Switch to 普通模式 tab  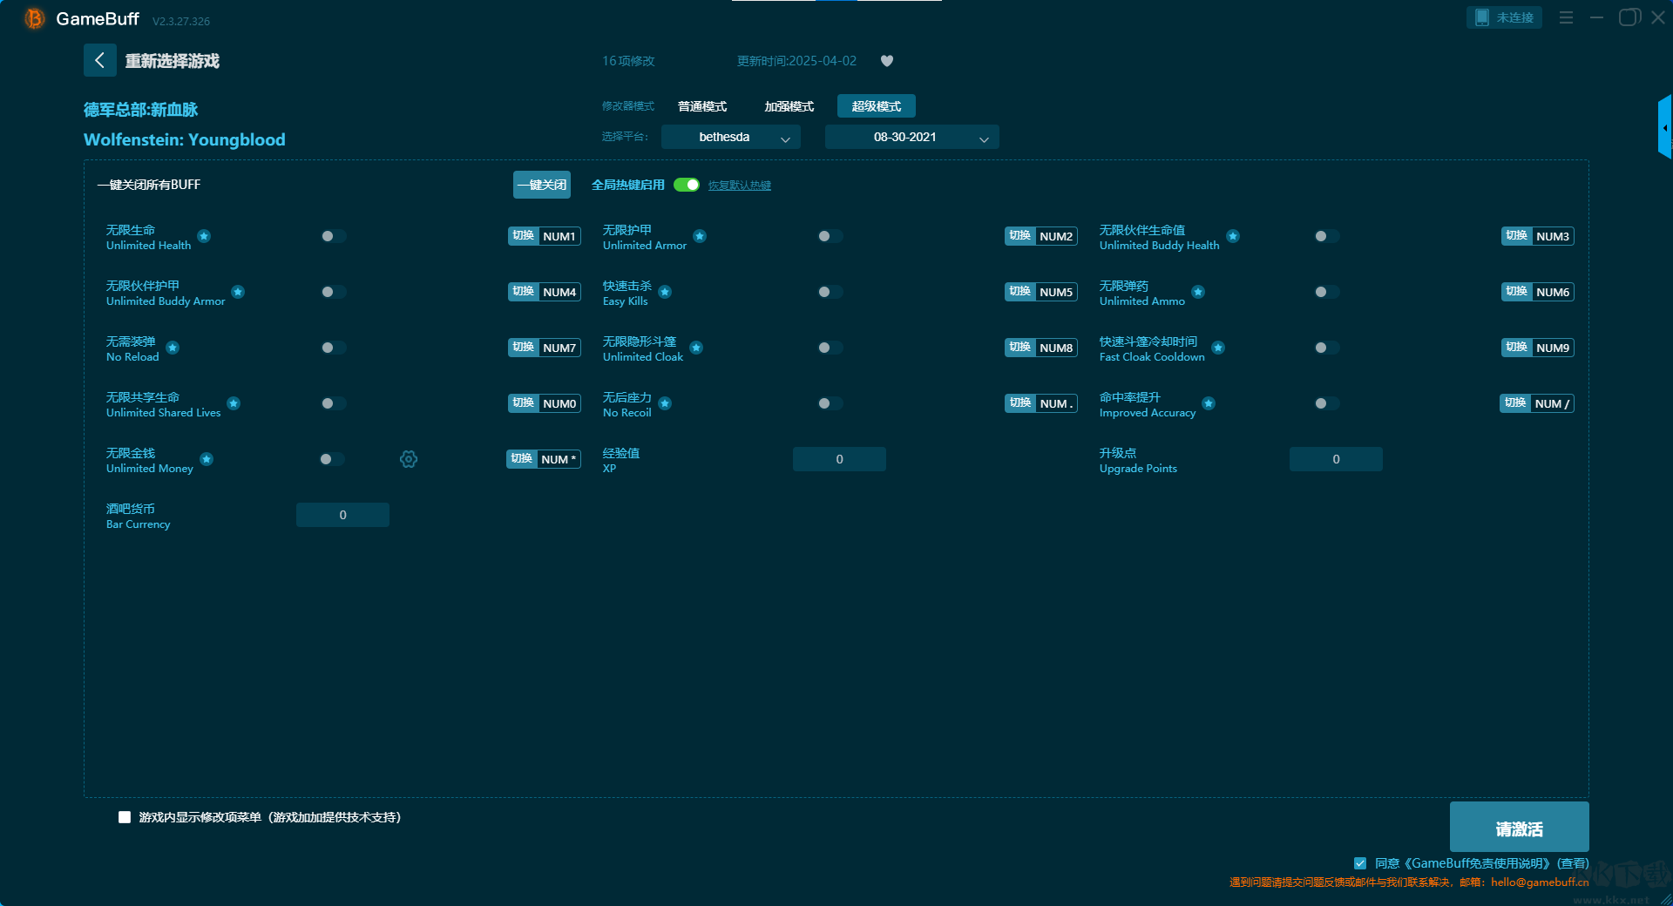(x=702, y=106)
